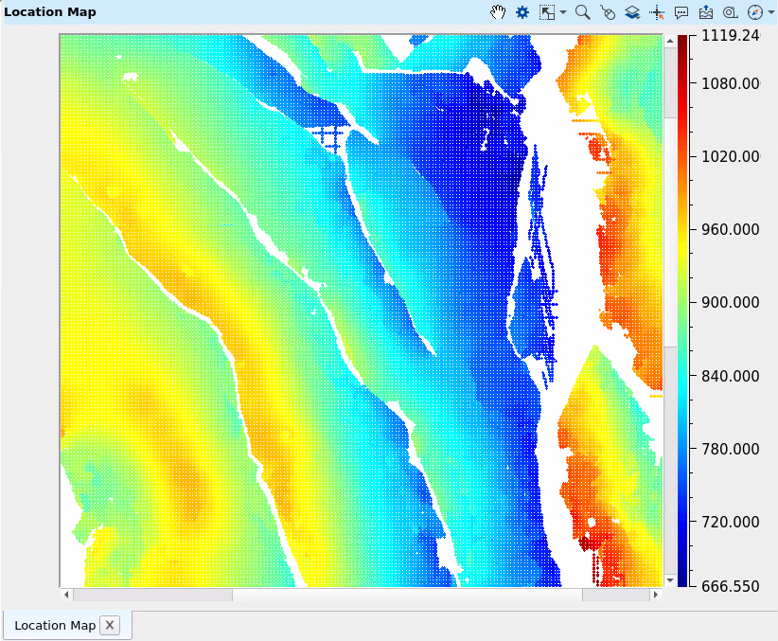Click the vertical scrollbar up arrow
This screenshot has width=778, height=641.
pyautogui.click(x=670, y=41)
